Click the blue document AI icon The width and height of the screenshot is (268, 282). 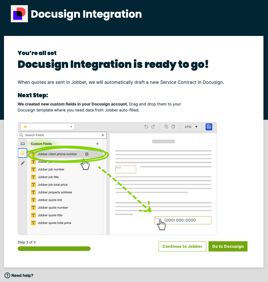(209, 127)
